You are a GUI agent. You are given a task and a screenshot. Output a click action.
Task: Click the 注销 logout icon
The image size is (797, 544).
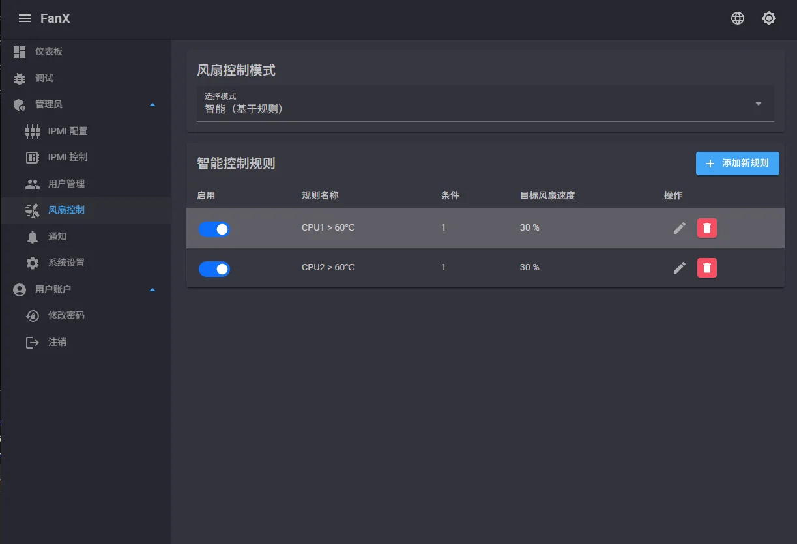point(33,343)
